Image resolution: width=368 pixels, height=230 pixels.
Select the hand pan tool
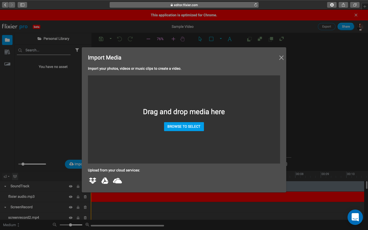coord(182,39)
